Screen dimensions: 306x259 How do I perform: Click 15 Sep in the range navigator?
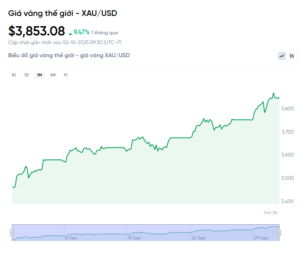click(134, 238)
